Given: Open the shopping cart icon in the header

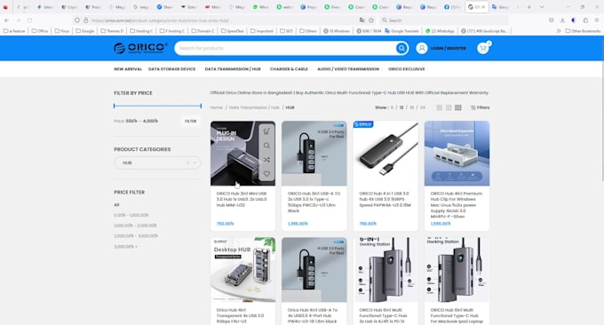Looking at the screenshot, I should [x=482, y=48].
